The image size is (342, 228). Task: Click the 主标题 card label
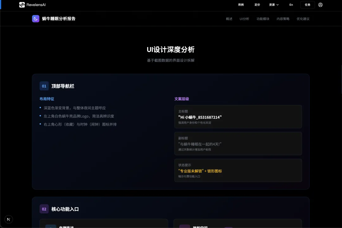[x=183, y=111]
